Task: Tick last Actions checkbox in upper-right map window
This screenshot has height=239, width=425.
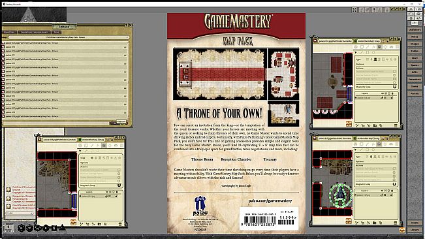Action: click(x=394, y=82)
